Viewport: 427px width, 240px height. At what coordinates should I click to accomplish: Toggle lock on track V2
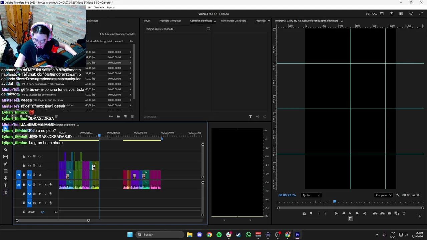coord(24,166)
